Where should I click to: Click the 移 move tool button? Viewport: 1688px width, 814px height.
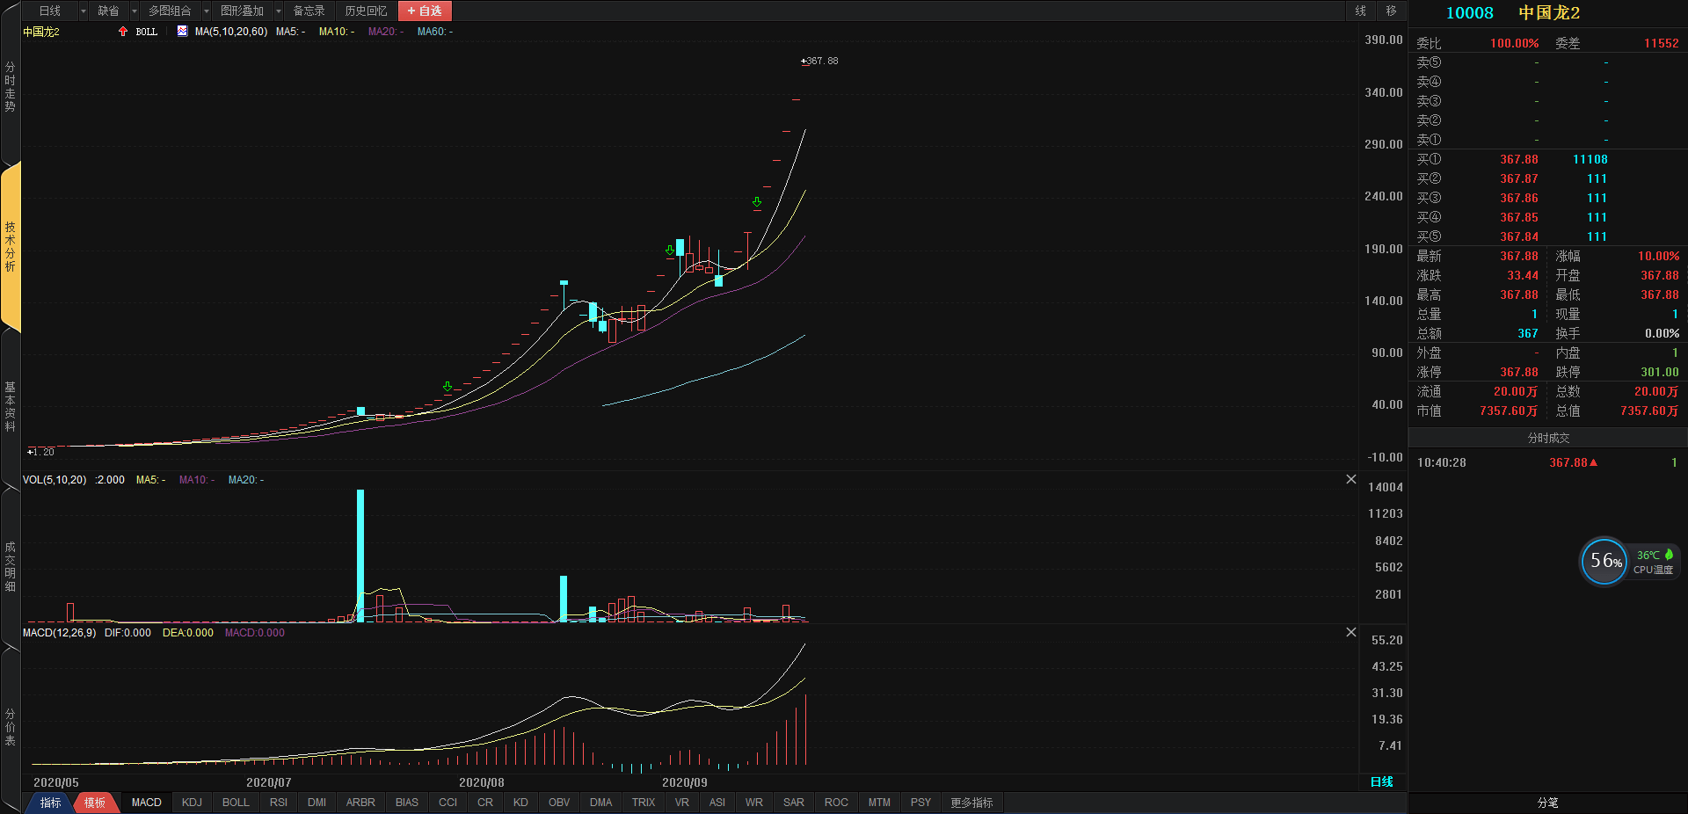pos(1391,11)
